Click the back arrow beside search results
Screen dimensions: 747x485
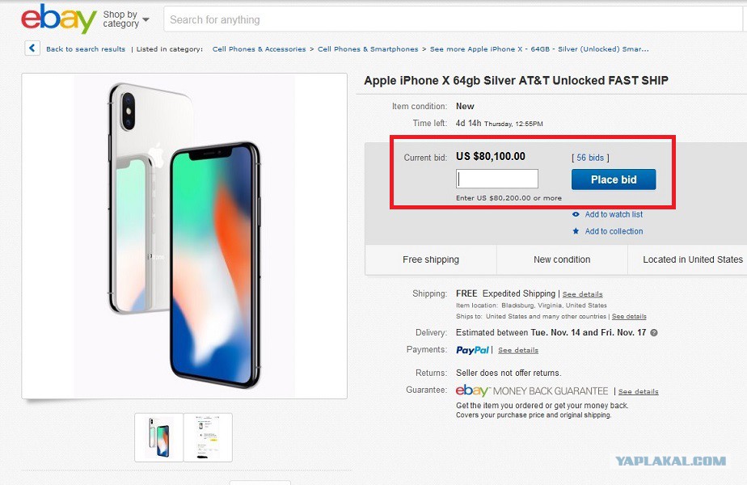[32, 48]
